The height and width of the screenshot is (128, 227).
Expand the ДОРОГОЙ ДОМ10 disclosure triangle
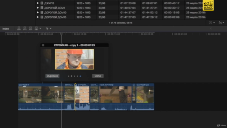point(38,12)
